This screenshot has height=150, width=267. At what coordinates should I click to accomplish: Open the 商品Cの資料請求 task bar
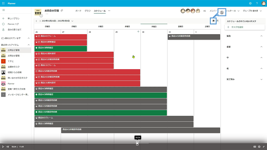[x=87, y=83]
